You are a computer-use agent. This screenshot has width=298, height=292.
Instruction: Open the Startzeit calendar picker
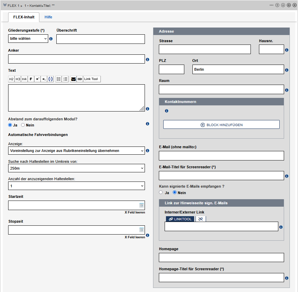pos(142,205)
